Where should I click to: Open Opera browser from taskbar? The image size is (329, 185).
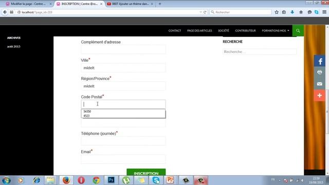(x=81, y=180)
